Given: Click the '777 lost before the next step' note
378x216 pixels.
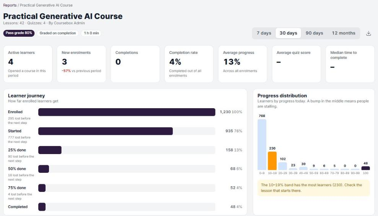Looking at the screenshot, I should 19,140.
